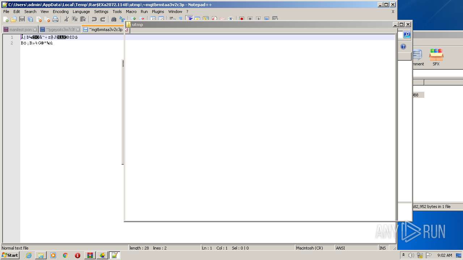Click the 9:02 AM taskbar clock
Image resolution: width=463 pixels, height=260 pixels.
tap(445, 255)
